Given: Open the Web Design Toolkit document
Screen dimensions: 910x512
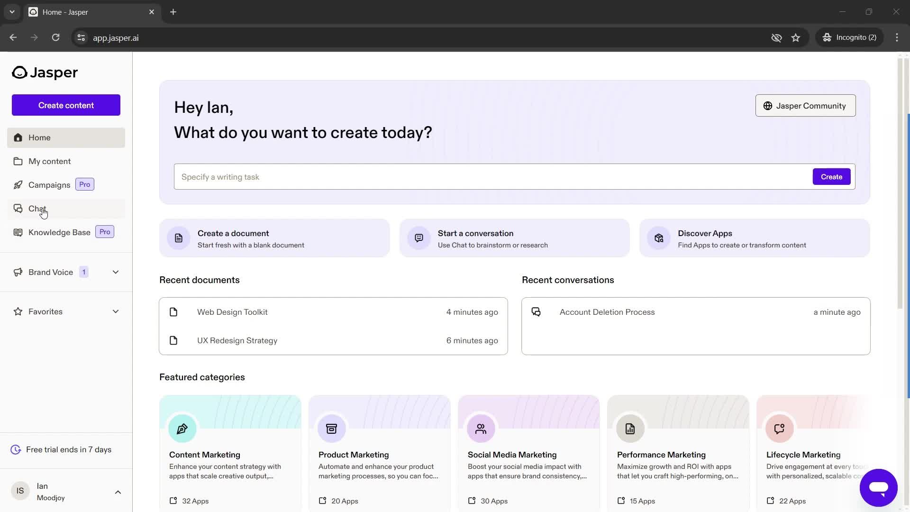Looking at the screenshot, I should pos(233,311).
